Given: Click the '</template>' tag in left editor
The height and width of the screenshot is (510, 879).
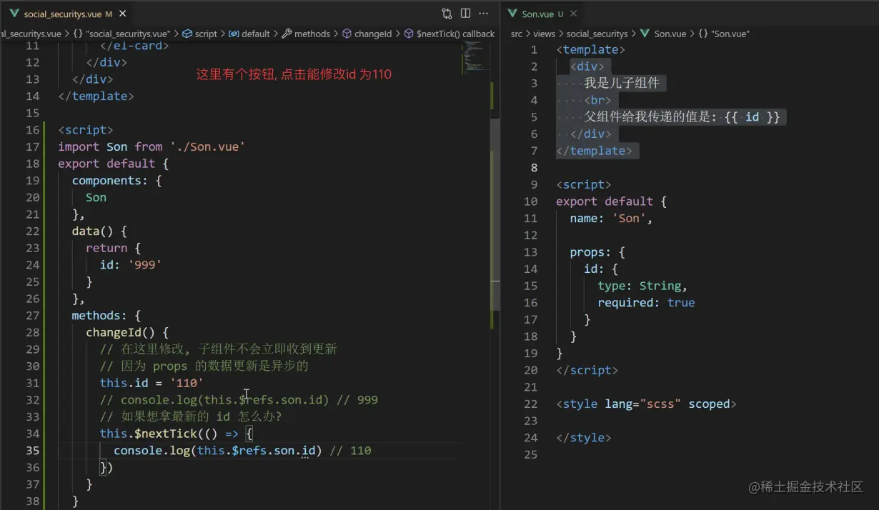Looking at the screenshot, I should tap(96, 96).
